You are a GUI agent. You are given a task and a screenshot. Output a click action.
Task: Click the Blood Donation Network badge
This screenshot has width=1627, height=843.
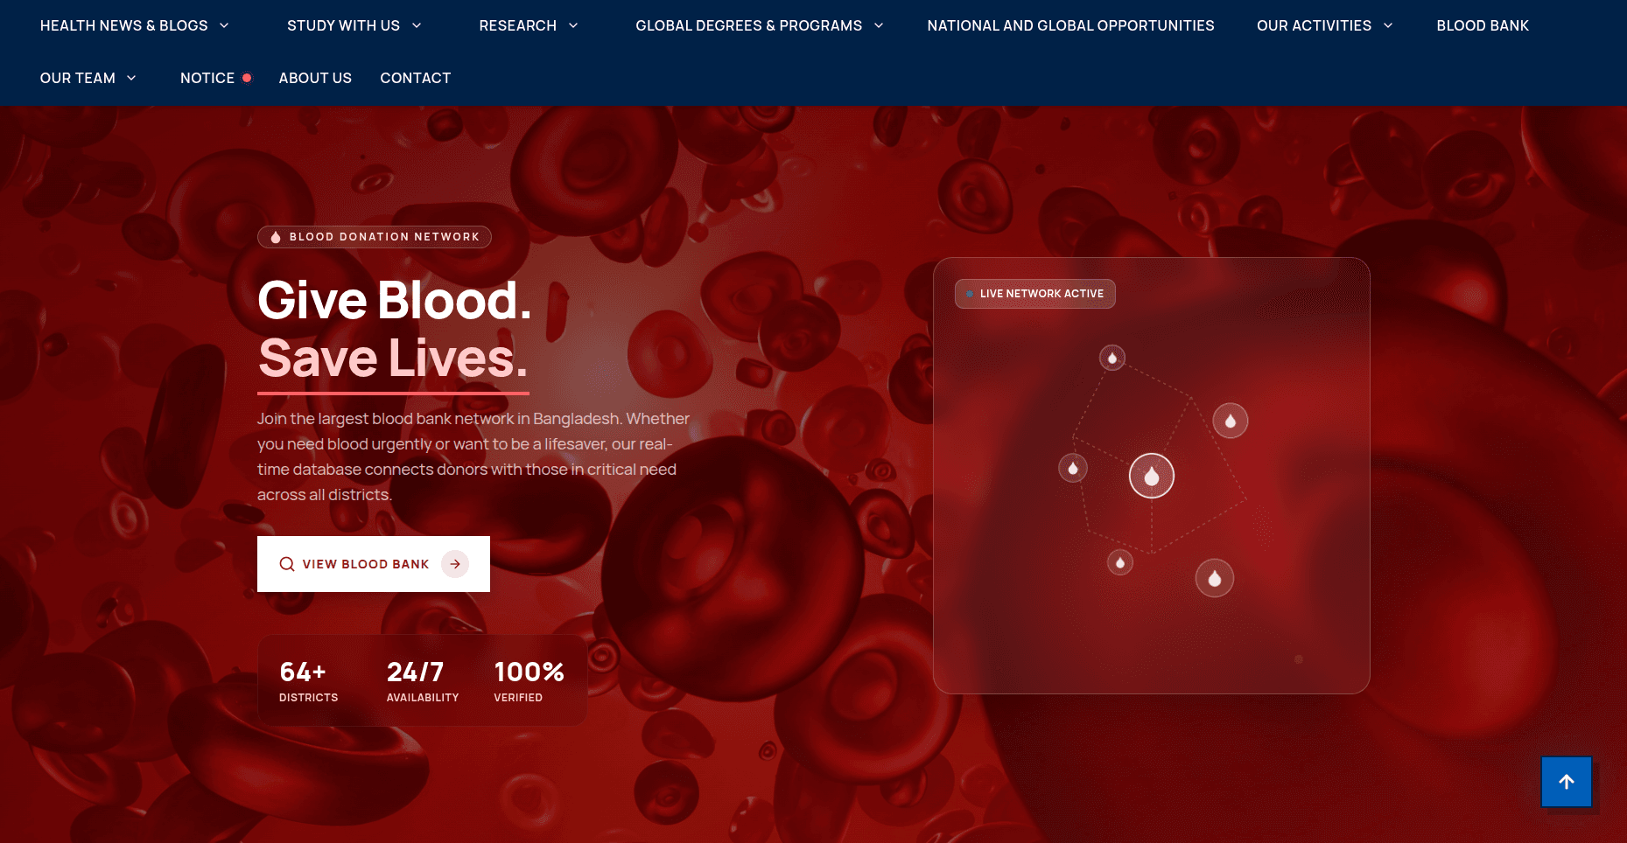375,237
